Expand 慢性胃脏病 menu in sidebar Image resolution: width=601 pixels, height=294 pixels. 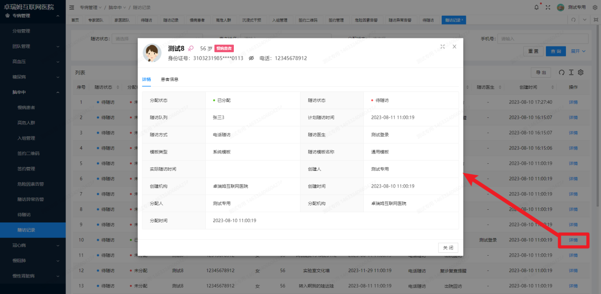(x=33, y=276)
